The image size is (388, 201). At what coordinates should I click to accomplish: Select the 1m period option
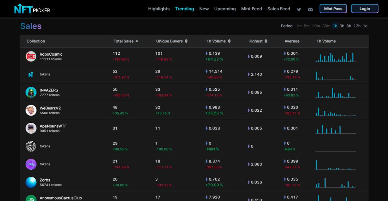[299, 26]
